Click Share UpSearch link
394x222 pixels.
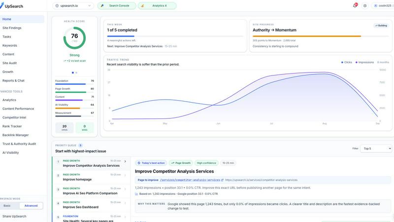(x=14, y=216)
